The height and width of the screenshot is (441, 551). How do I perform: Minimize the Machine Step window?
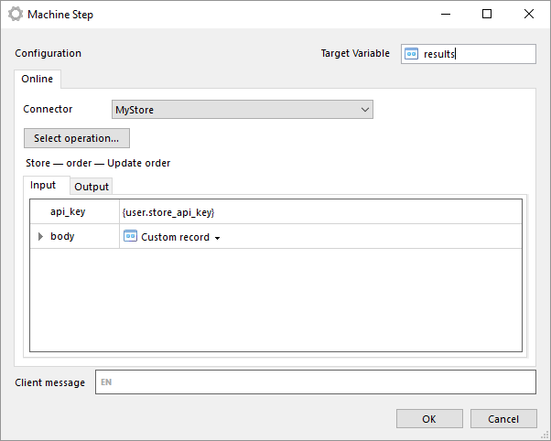point(446,14)
